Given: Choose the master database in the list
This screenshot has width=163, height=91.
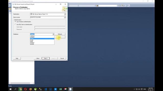Looking at the screenshot, I should click(42, 39).
